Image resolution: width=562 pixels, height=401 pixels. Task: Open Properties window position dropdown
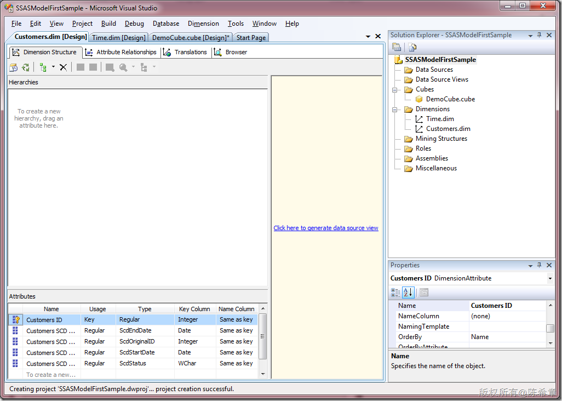pyautogui.click(x=530, y=266)
